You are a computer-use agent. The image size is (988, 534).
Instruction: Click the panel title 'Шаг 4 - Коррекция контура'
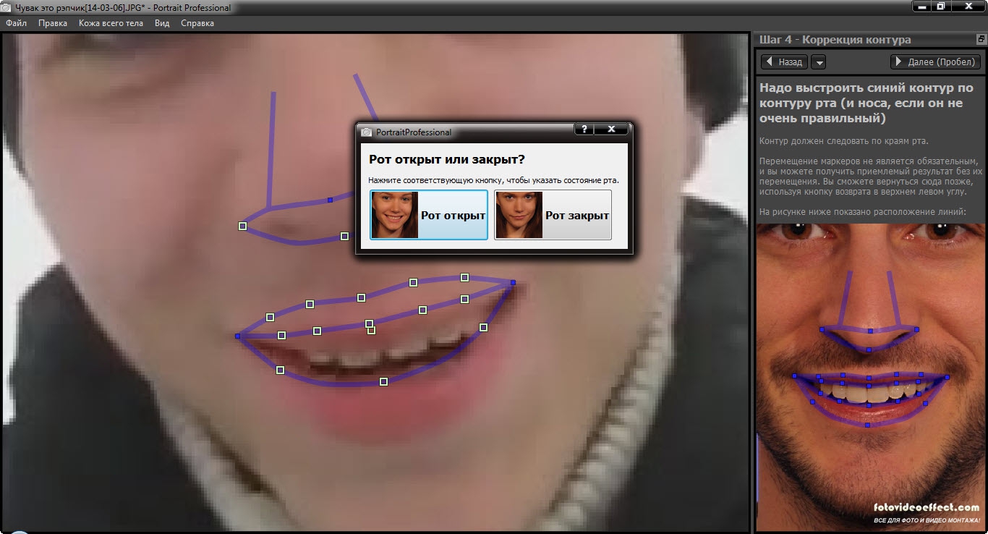pos(835,40)
